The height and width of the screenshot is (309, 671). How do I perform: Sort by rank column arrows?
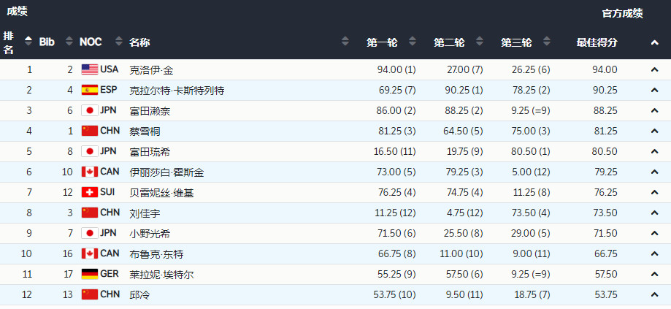click(x=28, y=42)
